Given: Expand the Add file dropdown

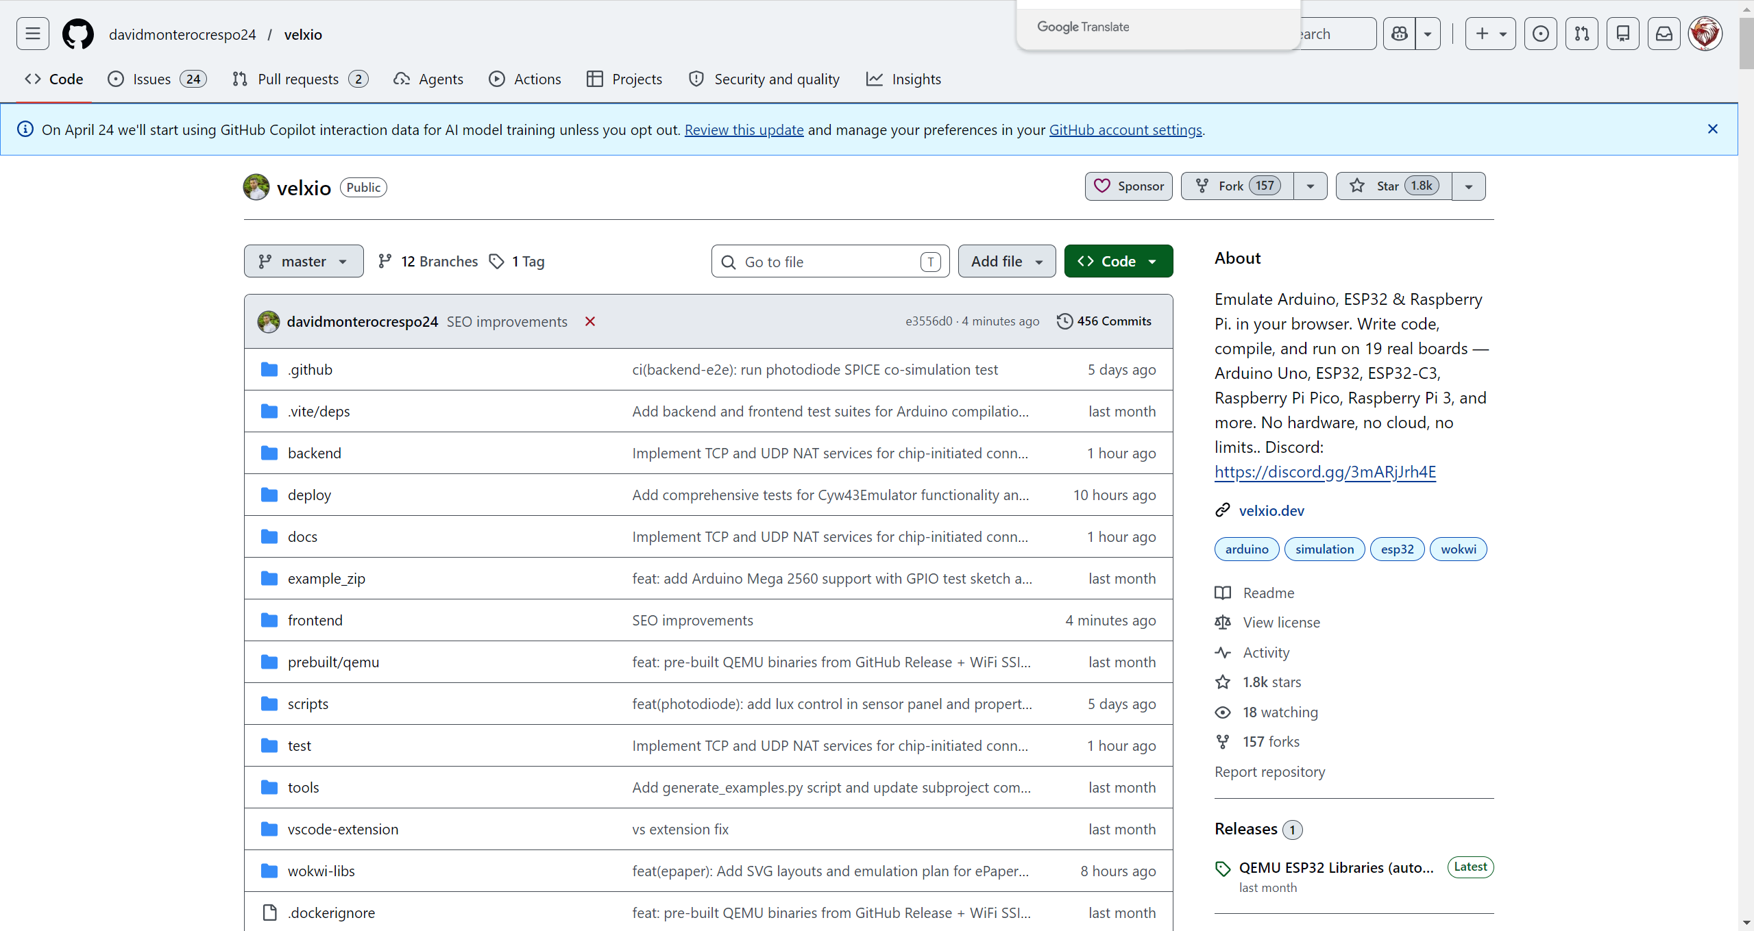Looking at the screenshot, I should click(x=1006, y=261).
